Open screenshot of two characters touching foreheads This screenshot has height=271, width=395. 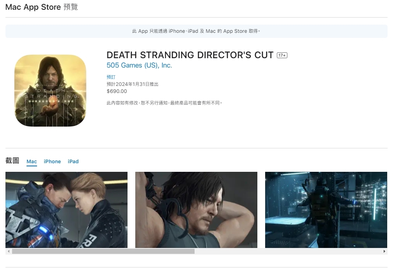(x=66, y=210)
